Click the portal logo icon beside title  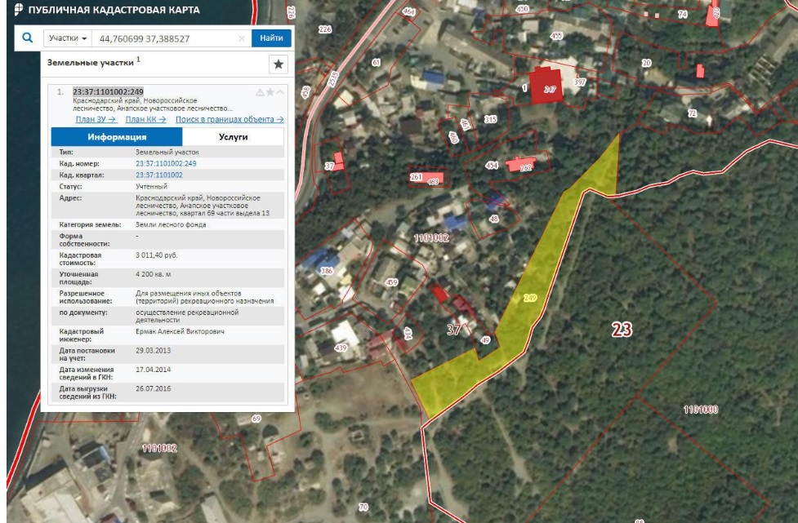pyautogui.click(x=19, y=10)
